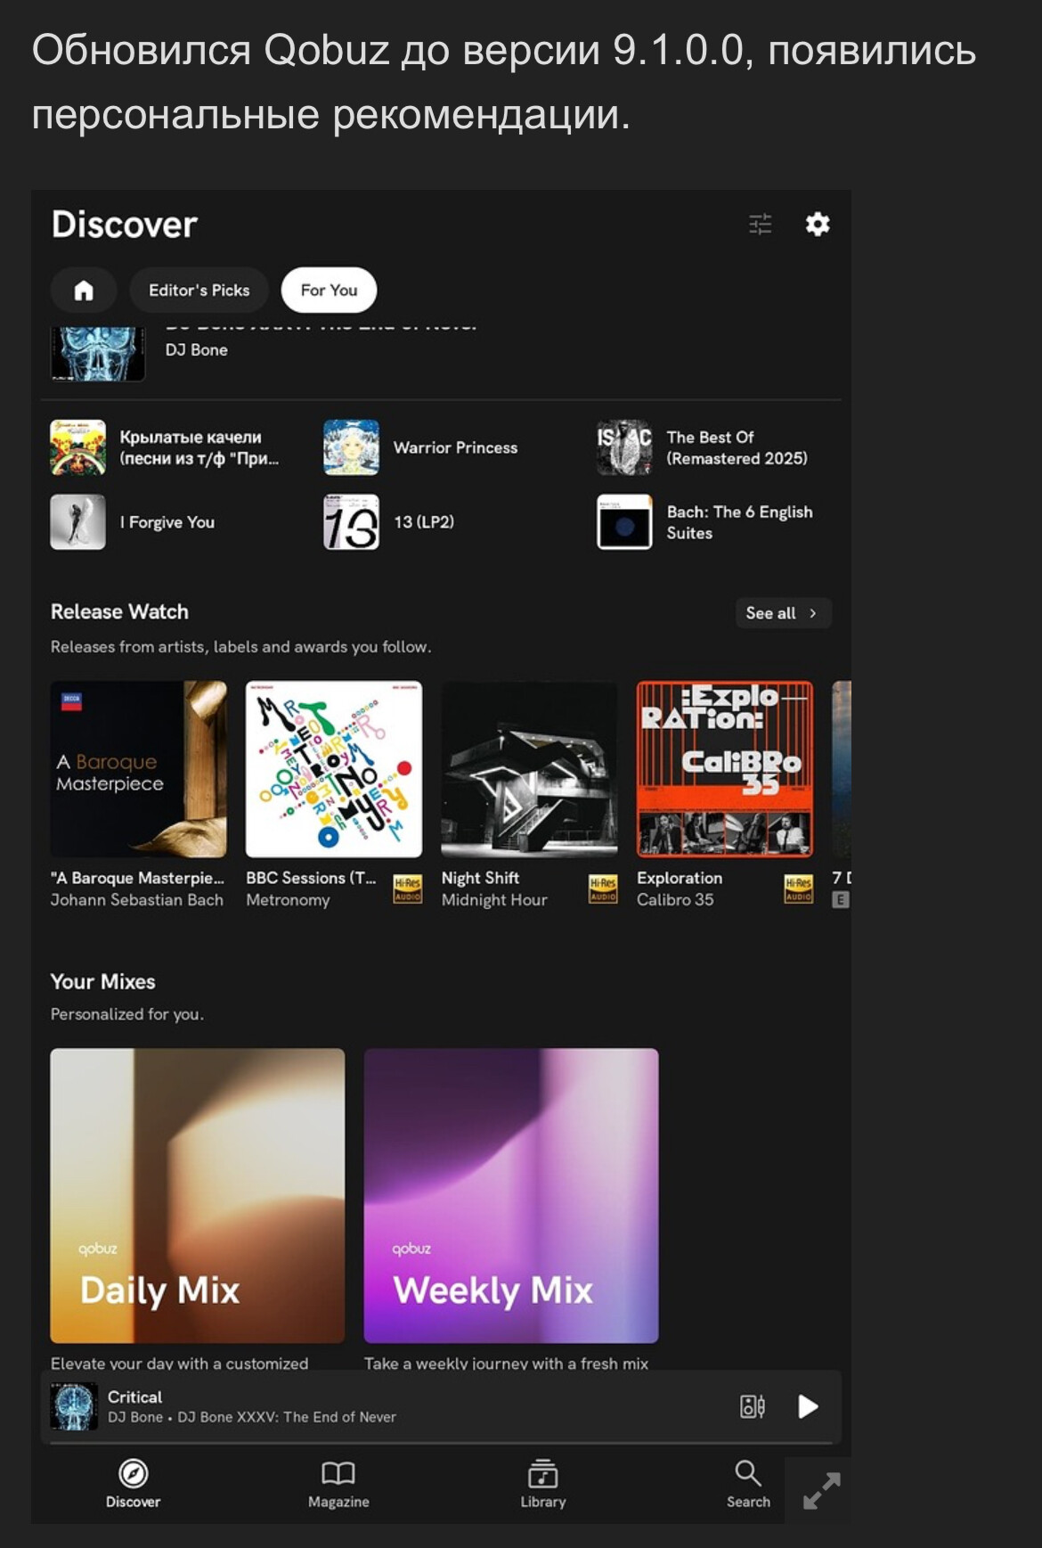Open Exploration Calibro 35 album art
Image resolution: width=1042 pixels, height=1548 pixels.
click(725, 769)
